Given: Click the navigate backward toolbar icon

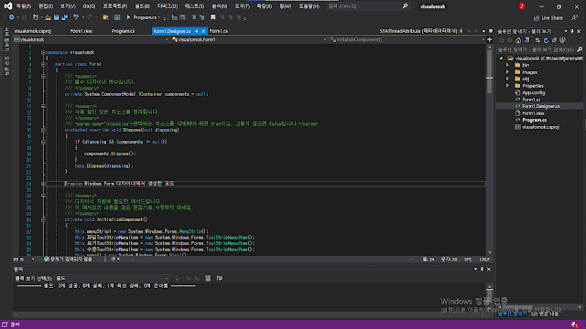Looking at the screenshot, I should pyautogui.click(x=12, y=17).
